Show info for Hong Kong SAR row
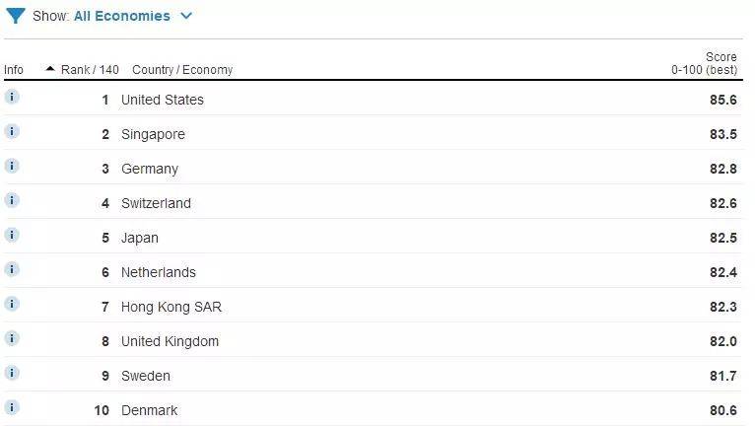This screenshot has height=426, width=755. click(12, 304)
